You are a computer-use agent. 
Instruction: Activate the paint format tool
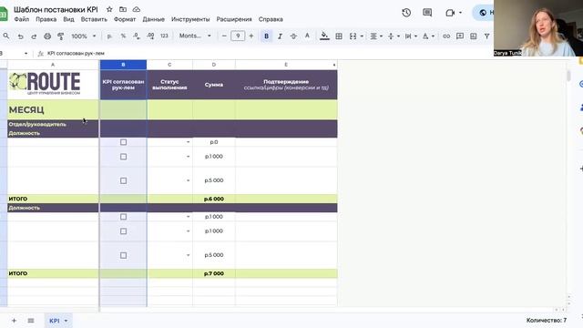coord(61,36)
